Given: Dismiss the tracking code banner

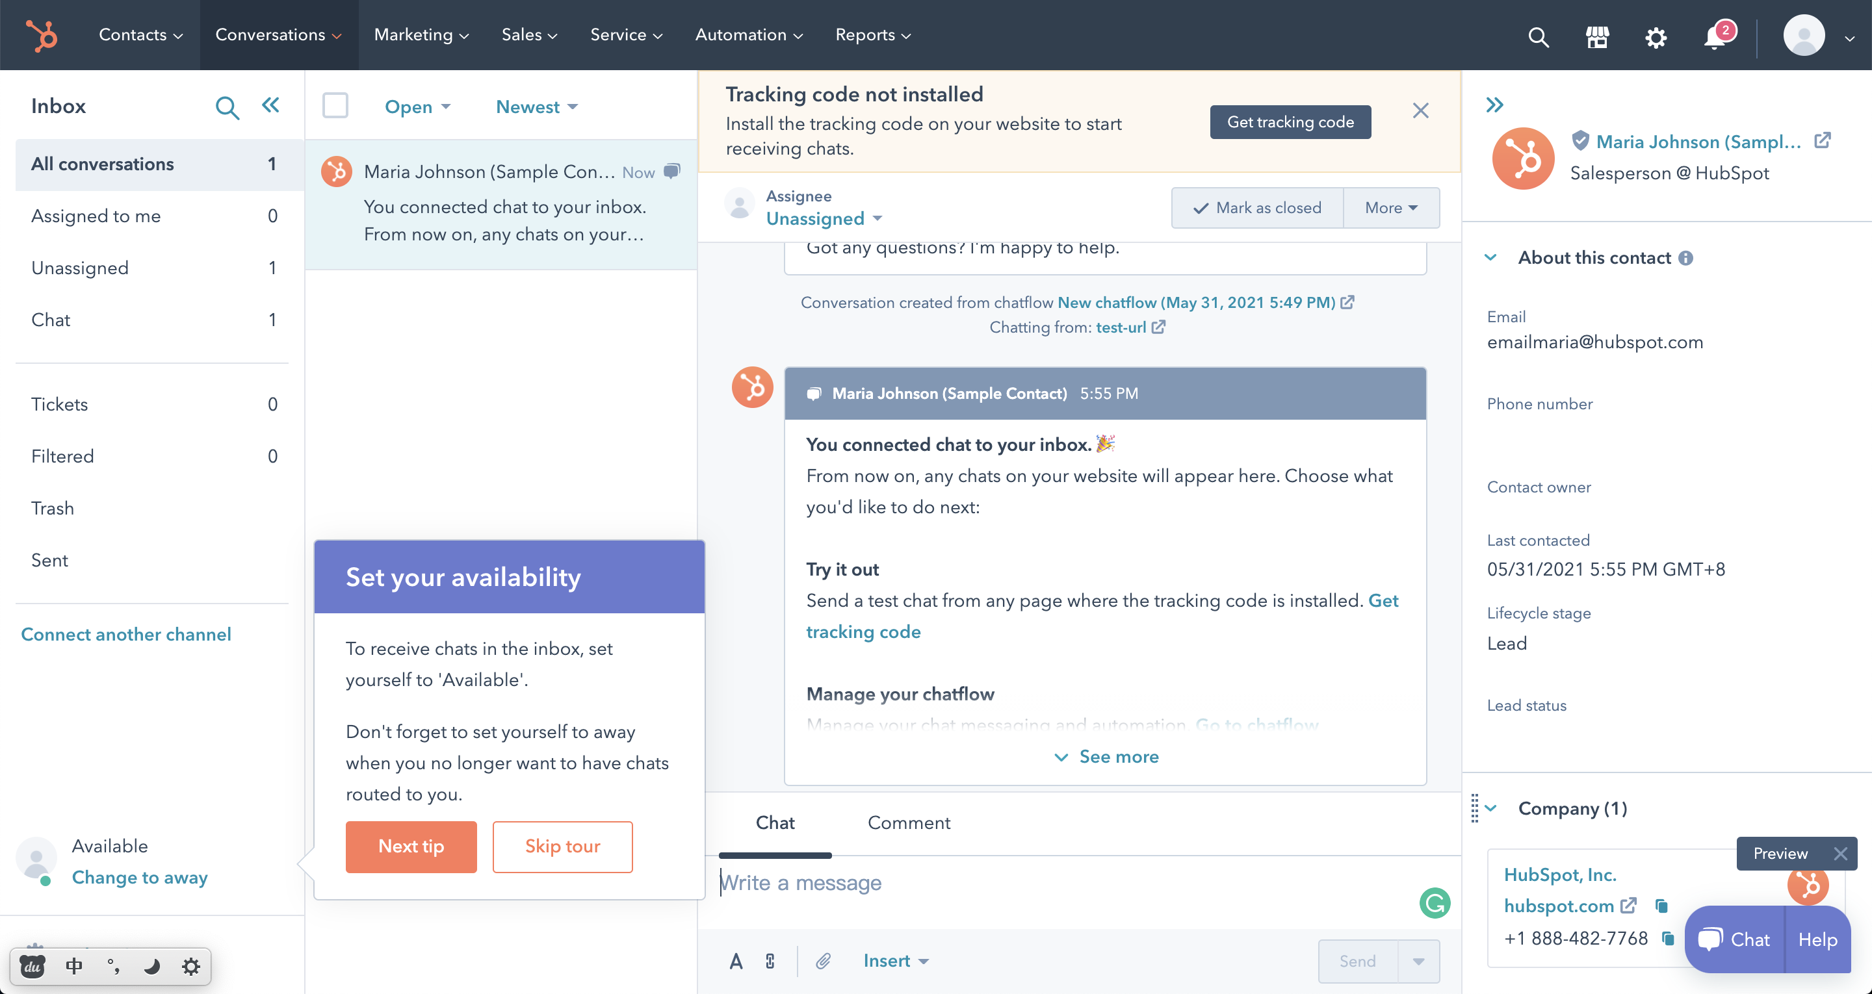Looking at the screenshot, I should pyautogui.click(x=1421, y=110).
